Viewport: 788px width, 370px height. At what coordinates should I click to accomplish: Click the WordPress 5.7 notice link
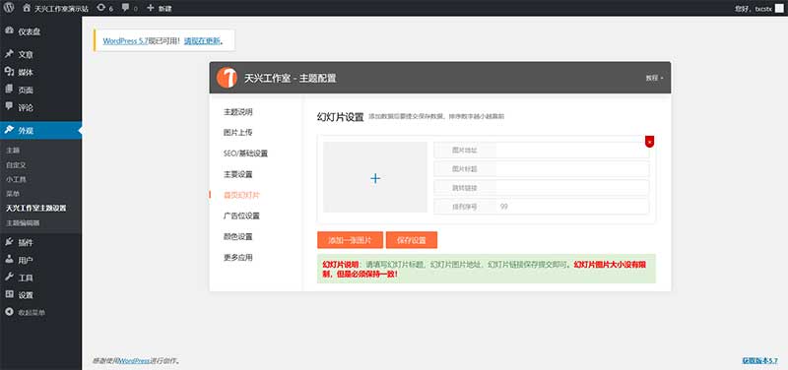pyautogui.click(x=126, y=41)
